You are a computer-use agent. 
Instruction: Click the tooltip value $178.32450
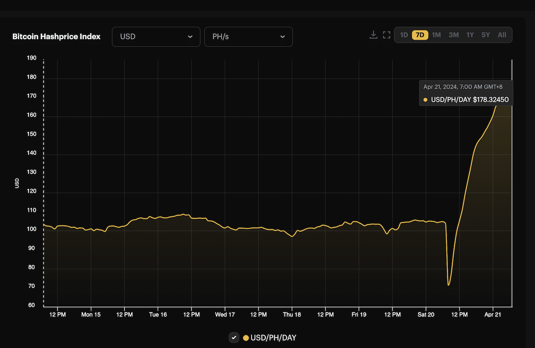click(x=491, y=100)
